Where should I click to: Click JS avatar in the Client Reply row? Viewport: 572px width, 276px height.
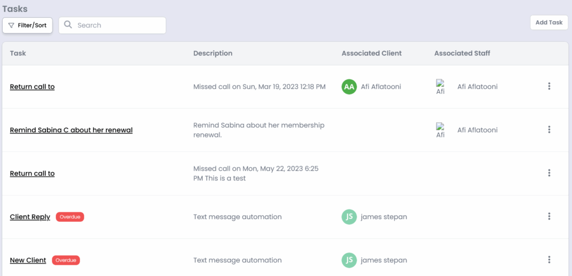click(x=349, y=217)
